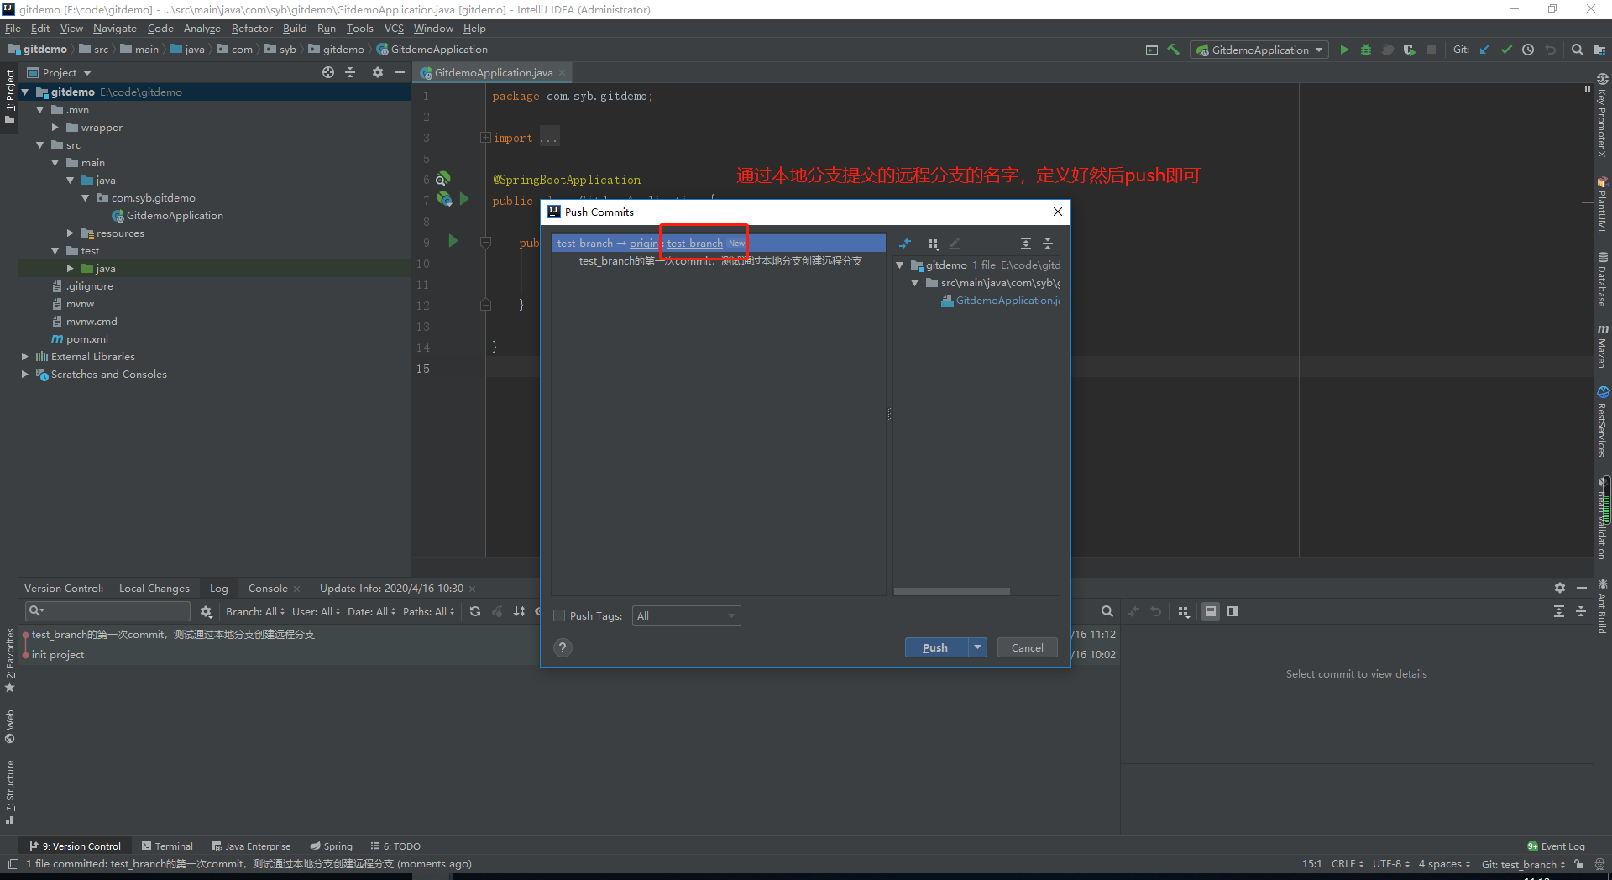Click the horizontal scrollbar in Push dialog file tree
The image size is (1612, 880).
[952, 591]
